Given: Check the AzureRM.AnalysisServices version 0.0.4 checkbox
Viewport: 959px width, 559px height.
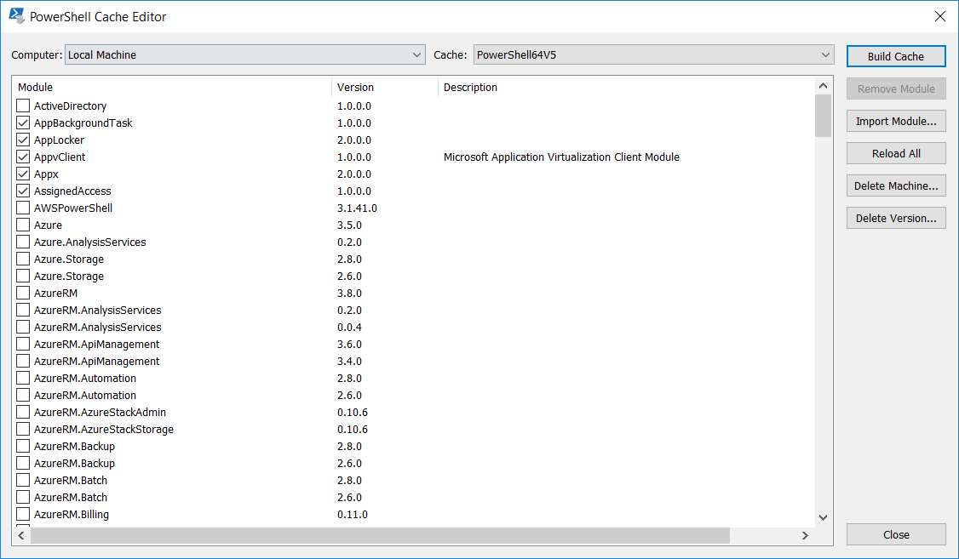Looking at the screenshot, I should coord(23,328).
